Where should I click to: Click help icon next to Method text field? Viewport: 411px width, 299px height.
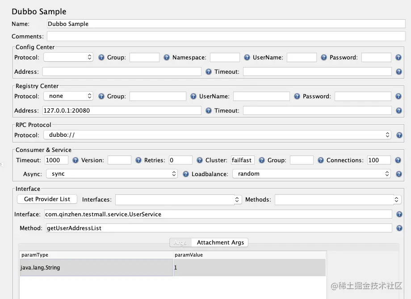tap(399, 228)
